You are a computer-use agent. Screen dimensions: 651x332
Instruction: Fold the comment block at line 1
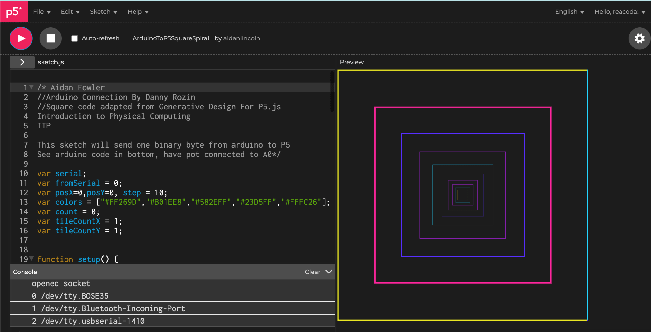pos(31,87)
